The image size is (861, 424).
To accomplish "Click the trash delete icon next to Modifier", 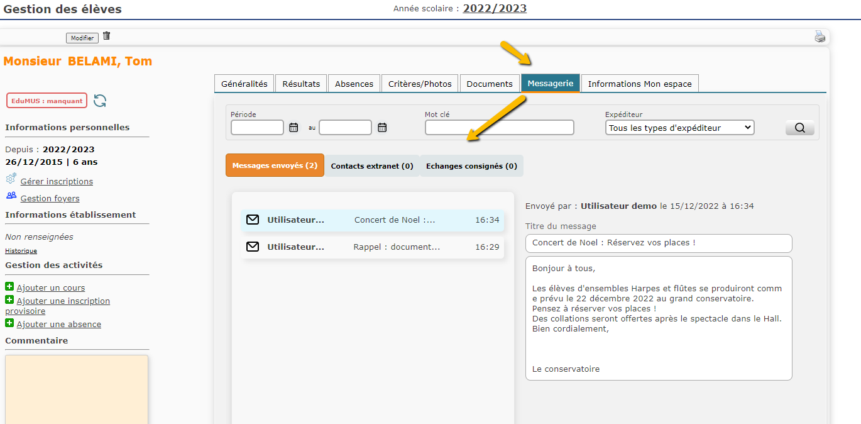I will point(106,36).
